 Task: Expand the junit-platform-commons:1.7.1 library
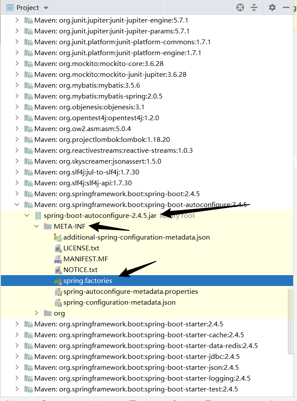point(17,42)
